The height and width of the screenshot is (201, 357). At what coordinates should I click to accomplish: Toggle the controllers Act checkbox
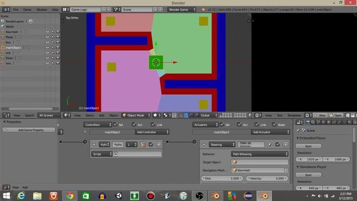point(134,125)
